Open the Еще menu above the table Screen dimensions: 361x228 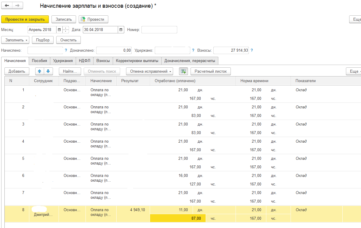point(354,71)
